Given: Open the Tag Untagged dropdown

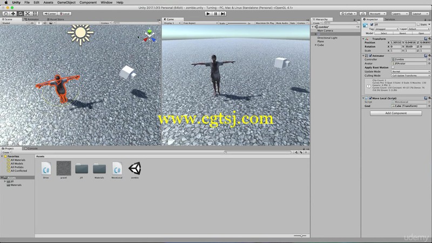Looking at the screenshot, I should pyautogui.click(x=387, y=29).
